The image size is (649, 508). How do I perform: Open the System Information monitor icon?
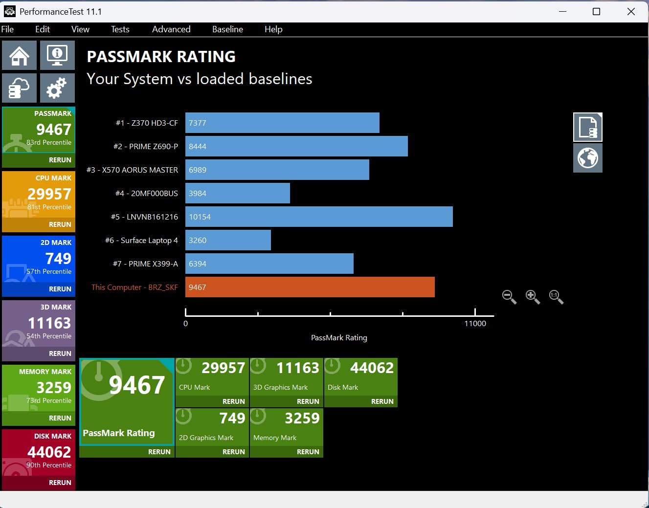point(57,55)
